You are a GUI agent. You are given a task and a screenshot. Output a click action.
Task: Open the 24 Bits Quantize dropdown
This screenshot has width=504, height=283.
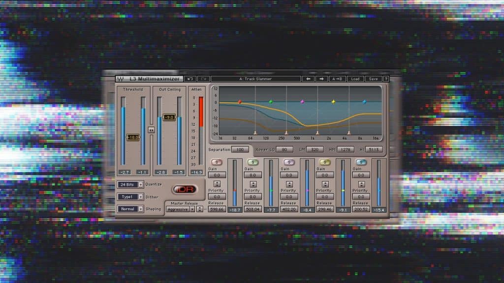pos(130,185)
